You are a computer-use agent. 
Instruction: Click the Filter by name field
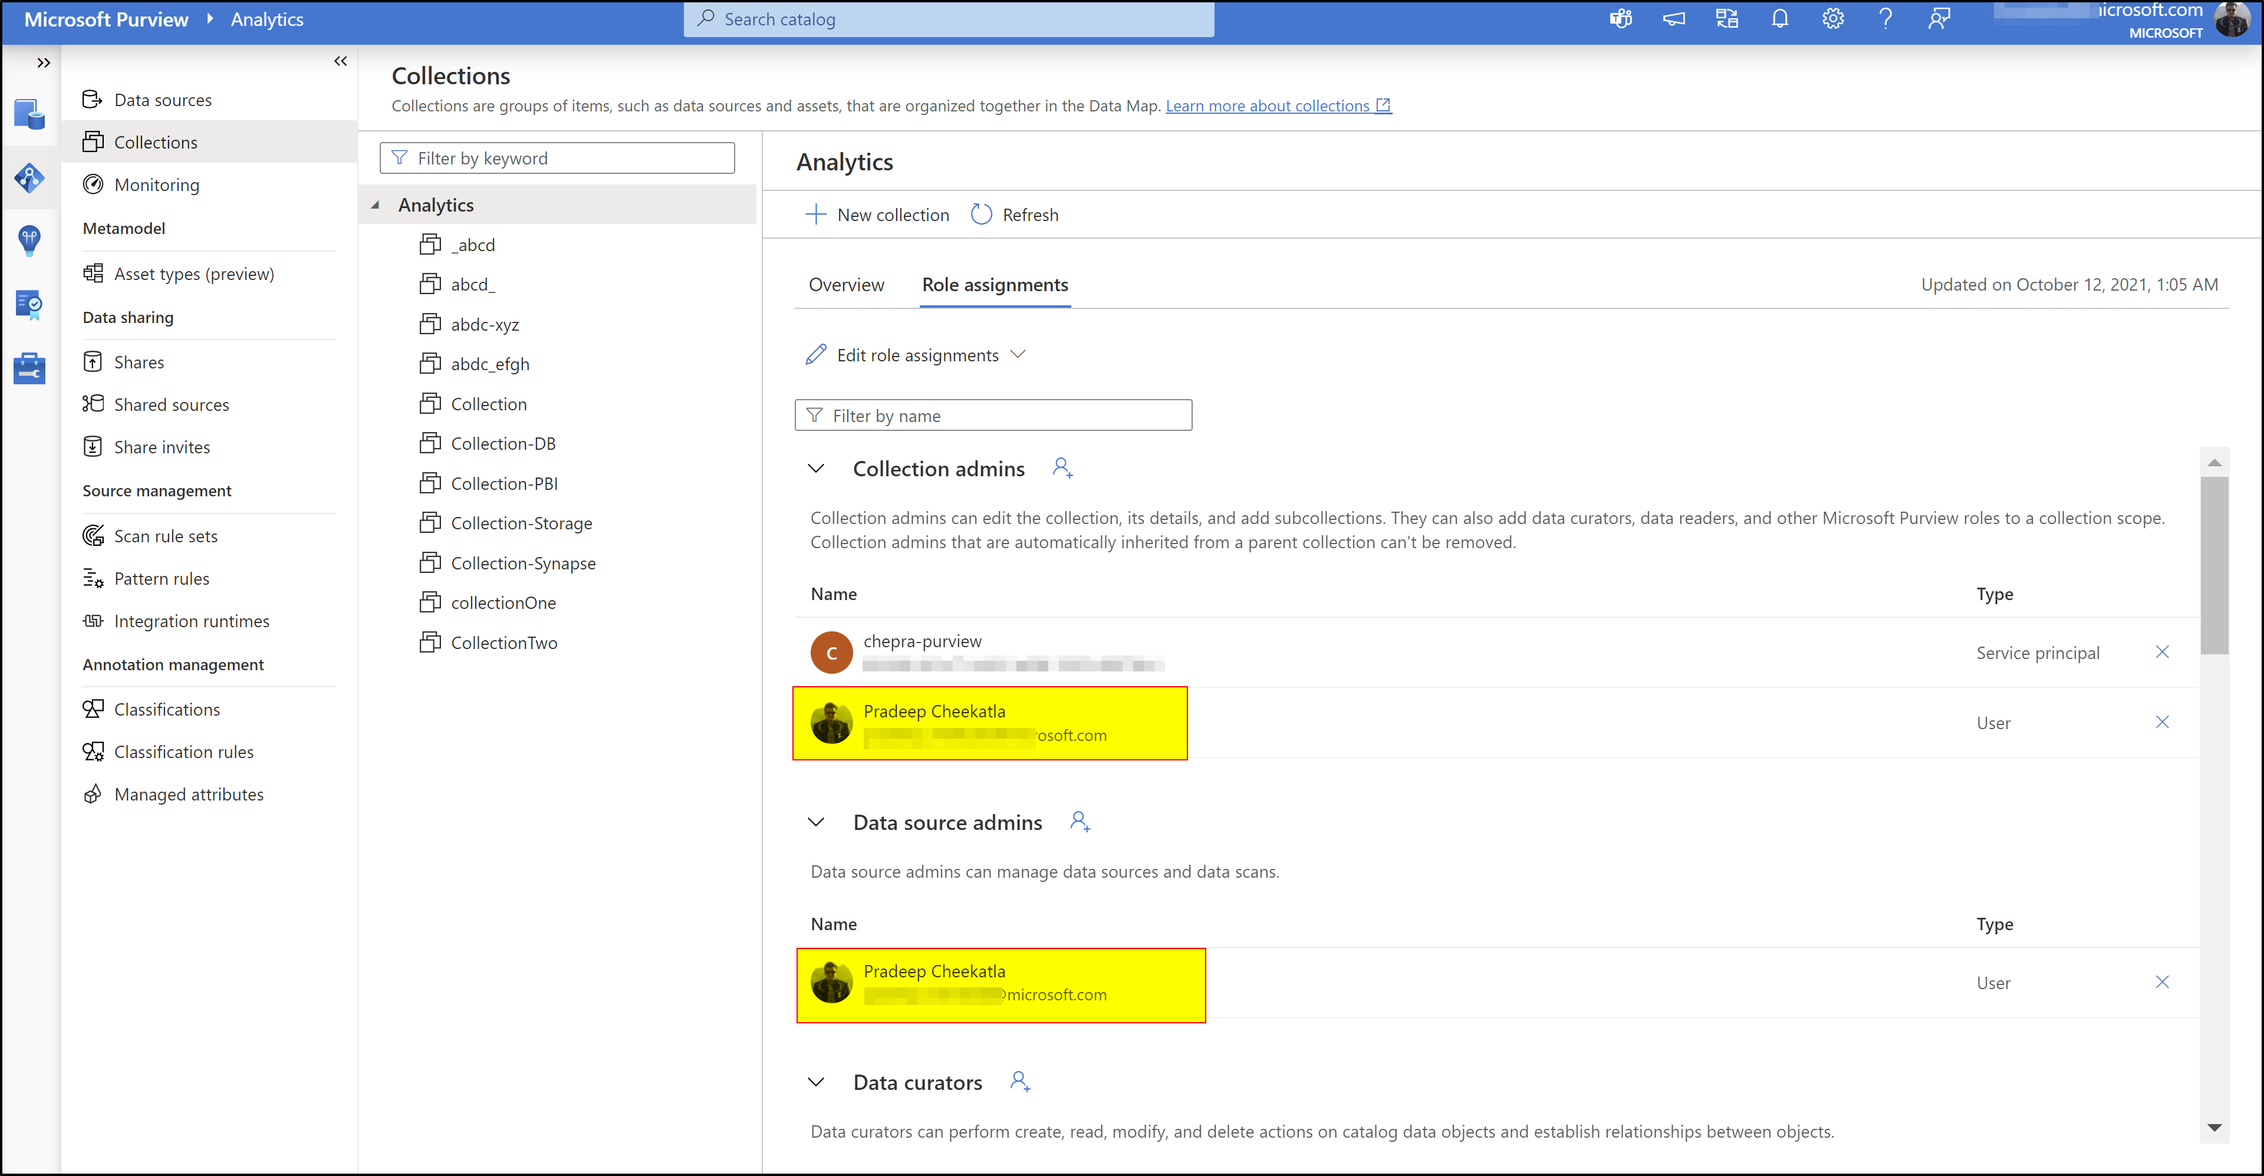[993, 416]
